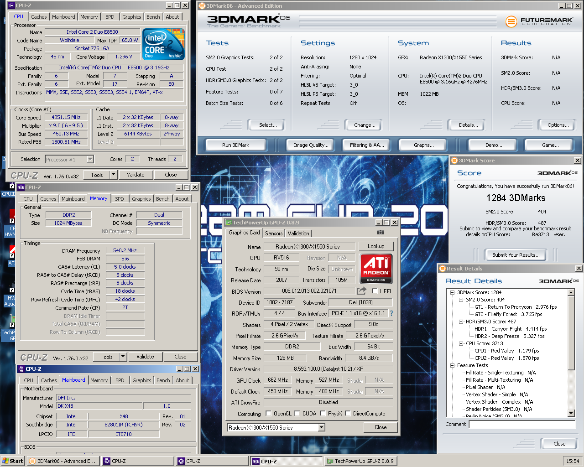Click the Core Speed 4051.15 MHz value
The height and width of the screenshot is (467, 584).
click(x=66, y=117)
